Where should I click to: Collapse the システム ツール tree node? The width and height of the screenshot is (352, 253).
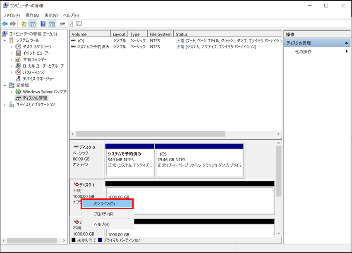point(5,40)
